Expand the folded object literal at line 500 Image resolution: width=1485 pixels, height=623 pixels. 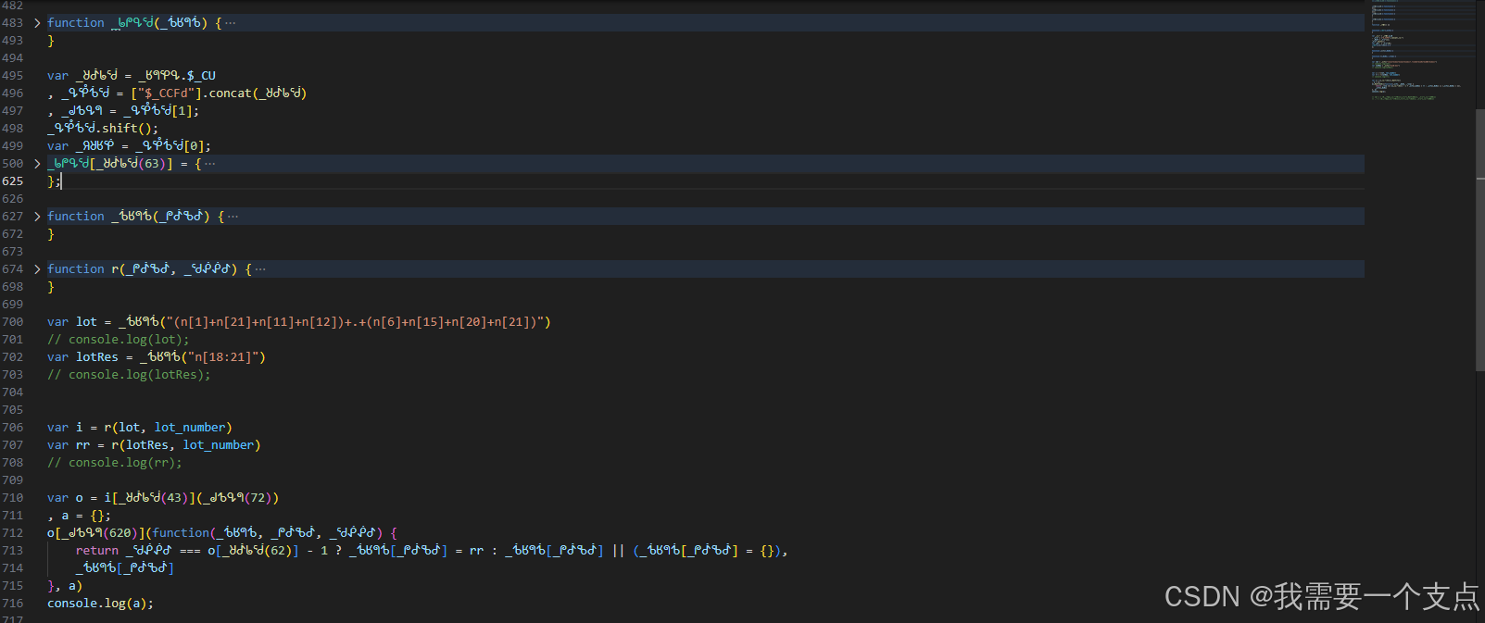[37, 164]
